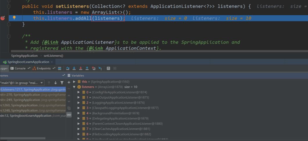This screenshot has height=141, width=308.
Task: Click ApplicationListener in the @link Javadoc
Action: click(x=87, y=42)
